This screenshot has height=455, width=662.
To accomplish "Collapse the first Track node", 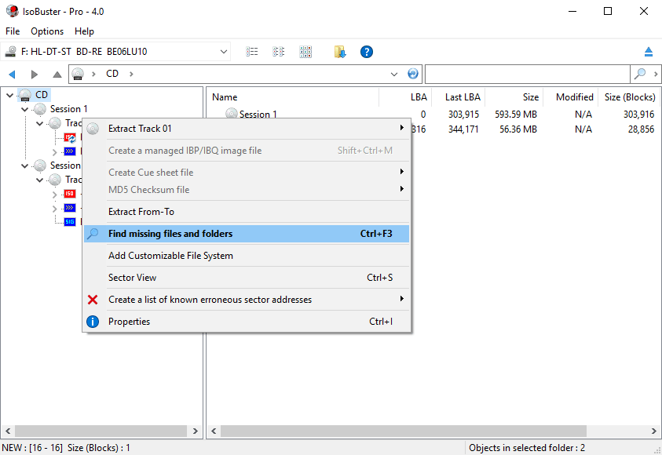I will coord(40,123).
